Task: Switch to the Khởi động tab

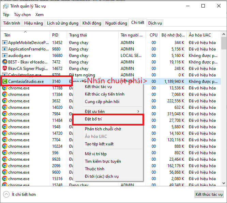Action: [92, 23]
